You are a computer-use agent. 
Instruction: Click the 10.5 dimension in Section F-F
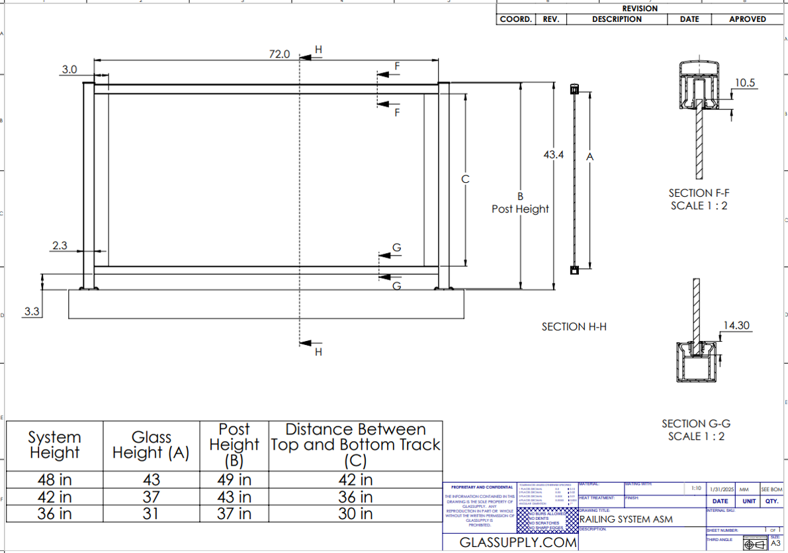tap(745, 83)
